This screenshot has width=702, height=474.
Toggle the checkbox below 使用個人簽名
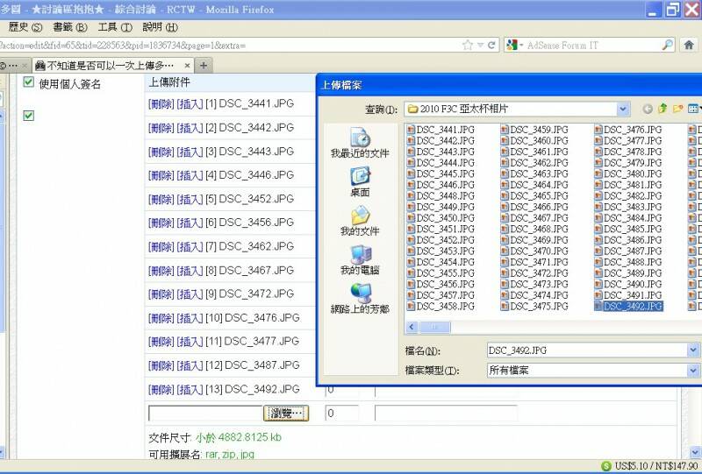point(28,116)
